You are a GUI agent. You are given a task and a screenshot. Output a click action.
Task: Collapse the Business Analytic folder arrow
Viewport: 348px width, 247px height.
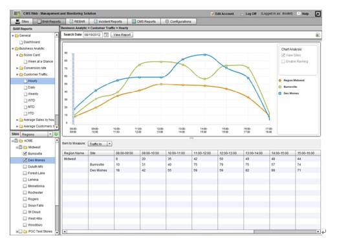[x=13, y=48]
